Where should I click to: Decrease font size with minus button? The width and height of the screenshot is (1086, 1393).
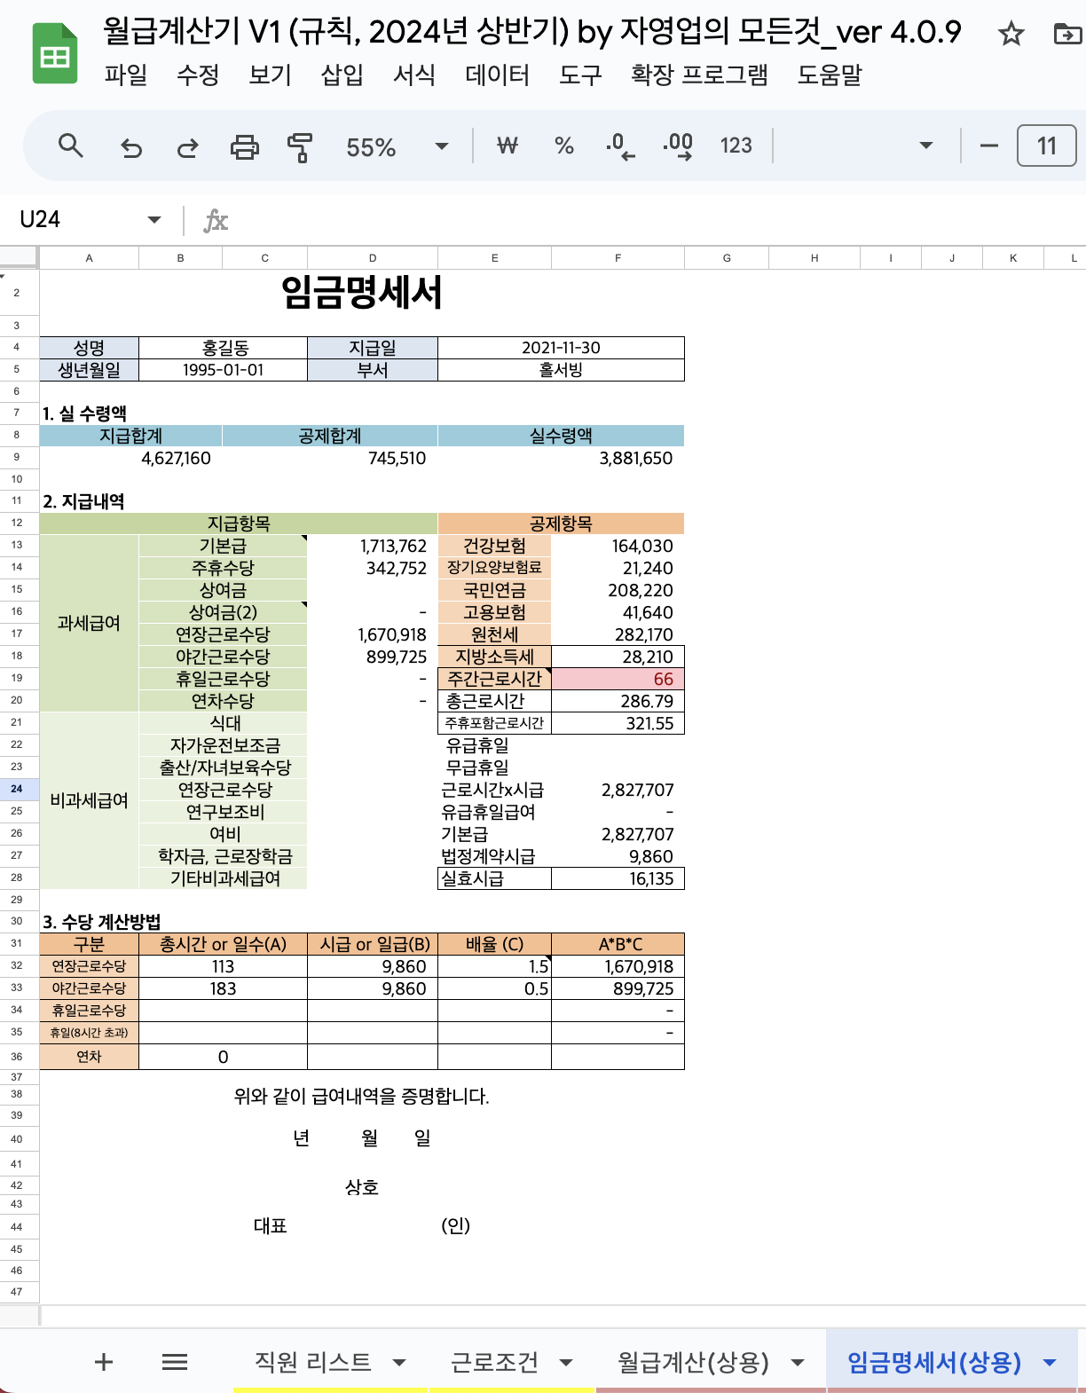pos(988,146)
